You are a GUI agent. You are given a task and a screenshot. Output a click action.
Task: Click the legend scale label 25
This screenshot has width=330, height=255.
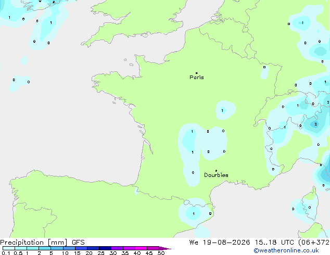[x=101, y=253]
